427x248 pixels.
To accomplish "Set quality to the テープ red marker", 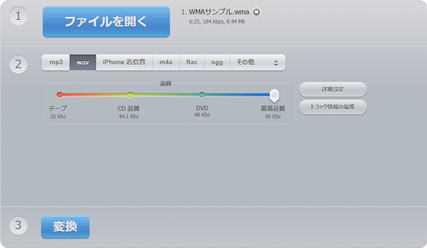I will click(59, 94).
